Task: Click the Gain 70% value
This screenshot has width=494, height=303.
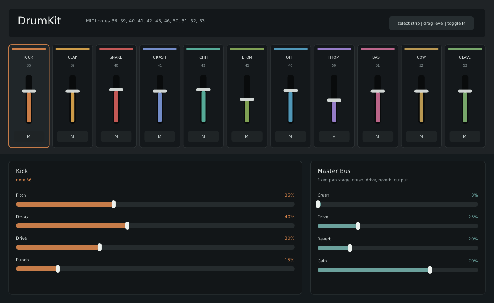Action: pyautogui.click(x=473, y=261)
